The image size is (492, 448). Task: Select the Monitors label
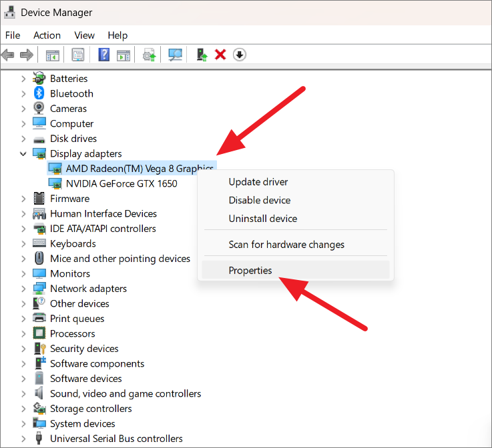(70, 273)
